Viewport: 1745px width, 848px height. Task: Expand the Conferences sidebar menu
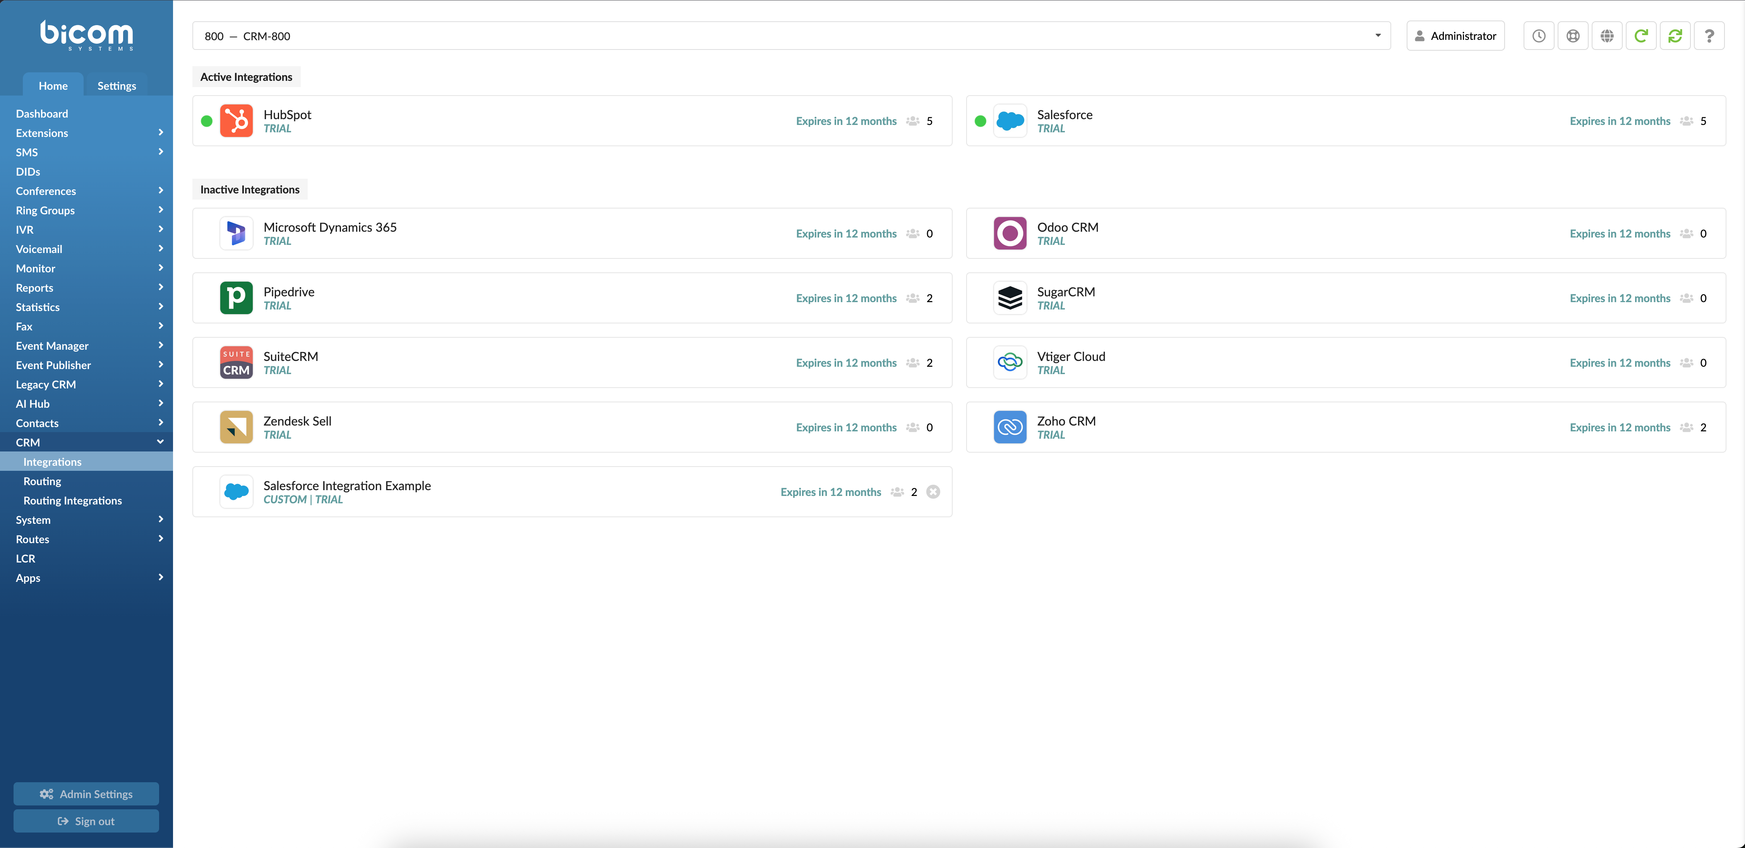tap(87, 191)
